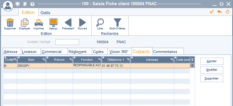Open the Multi-Critères funnel filter
Screen dimensions: 233x106
(118, 22)
